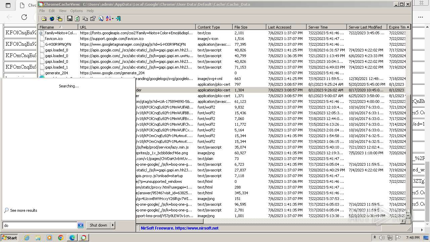Click image/svg+xml content type cell
430x242 pixels.
[x=210, y=79]
